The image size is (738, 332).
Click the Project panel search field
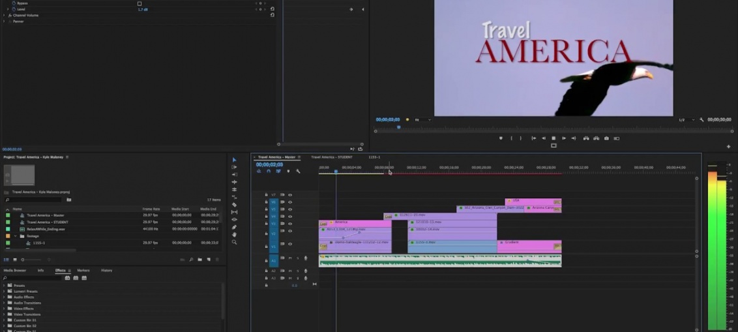pyautogui.click(x=34, y=200)
